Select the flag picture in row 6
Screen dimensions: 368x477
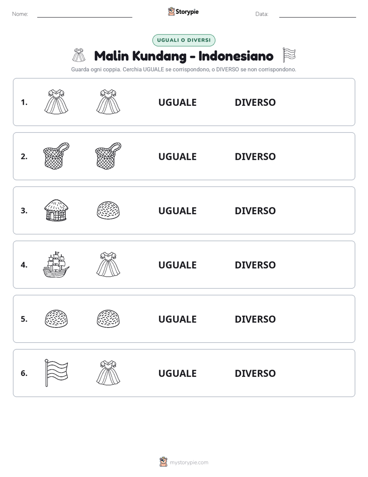tap(56, 373)
